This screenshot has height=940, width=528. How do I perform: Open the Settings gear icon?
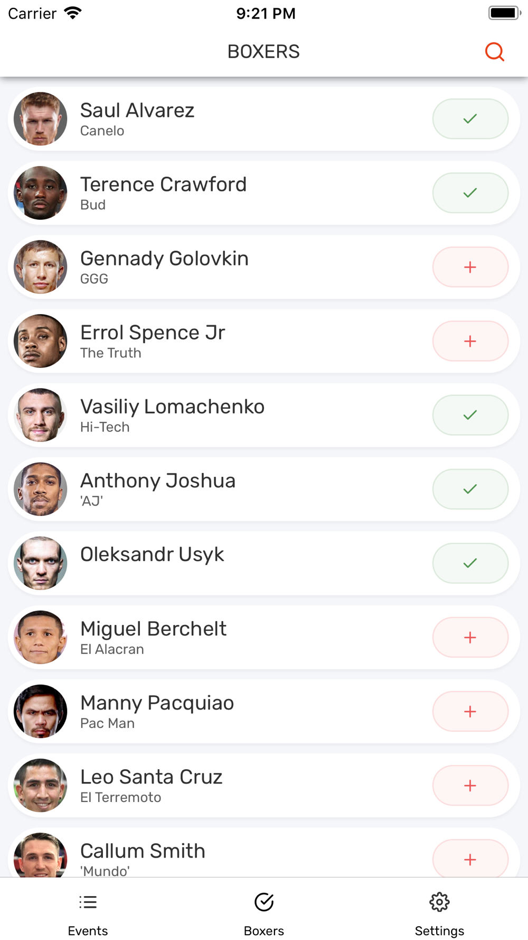coord(439,902)
